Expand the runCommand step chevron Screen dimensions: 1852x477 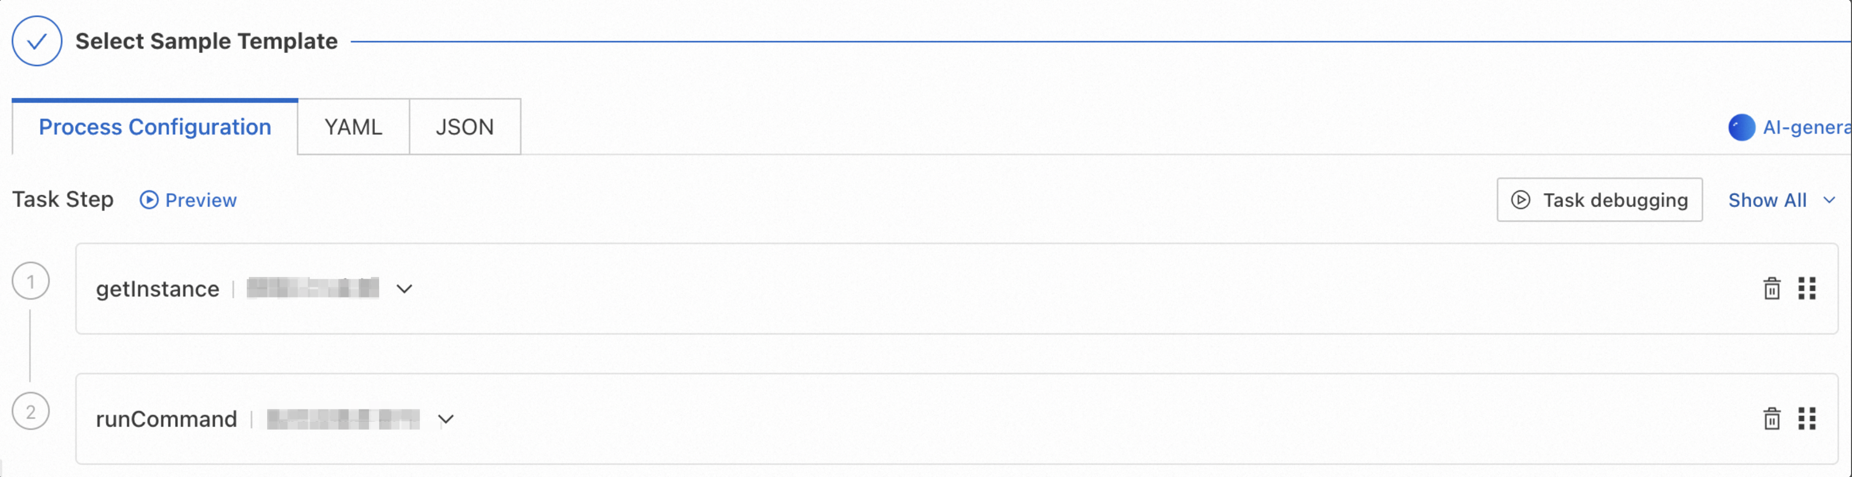[446, 420]
